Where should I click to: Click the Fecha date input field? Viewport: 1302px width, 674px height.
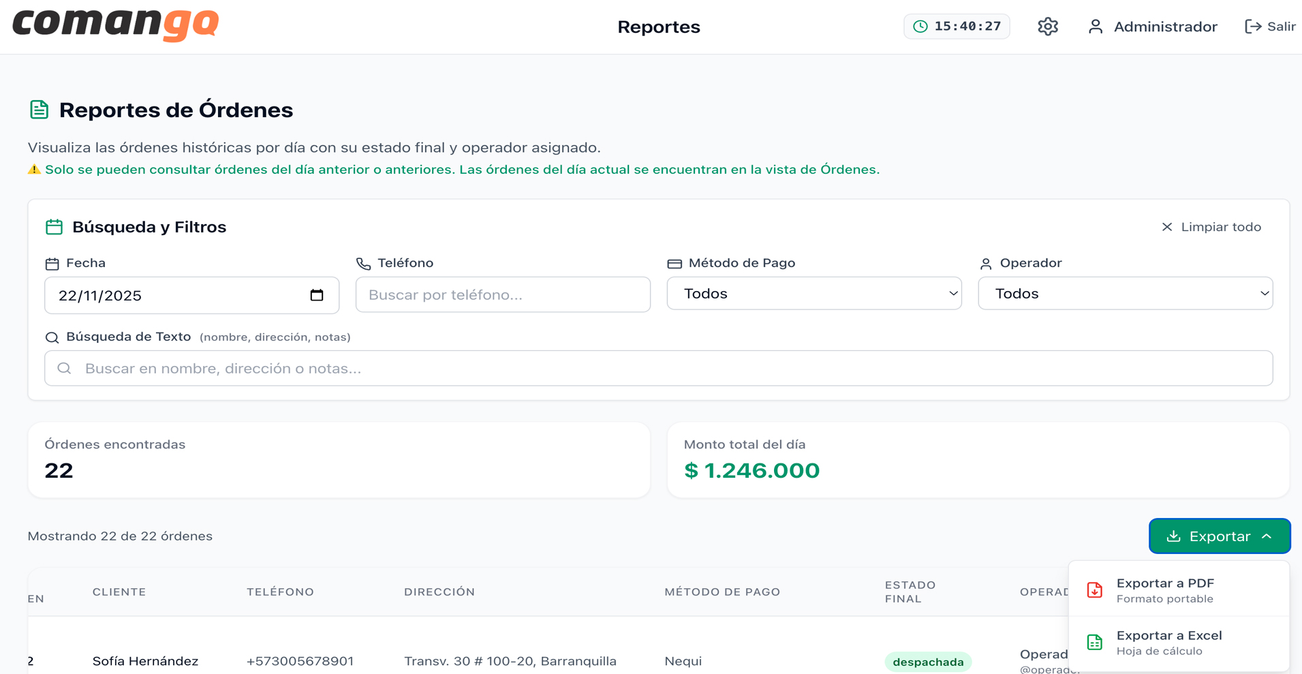177,296
